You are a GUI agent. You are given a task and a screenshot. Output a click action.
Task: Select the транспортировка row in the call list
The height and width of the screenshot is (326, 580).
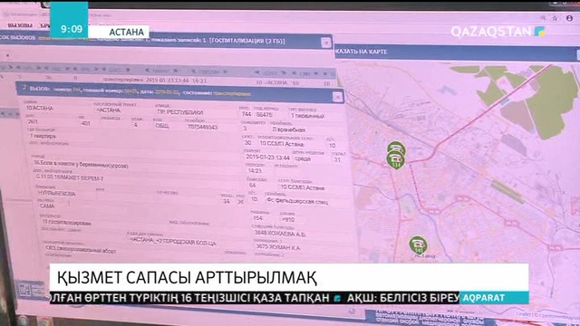167,81
